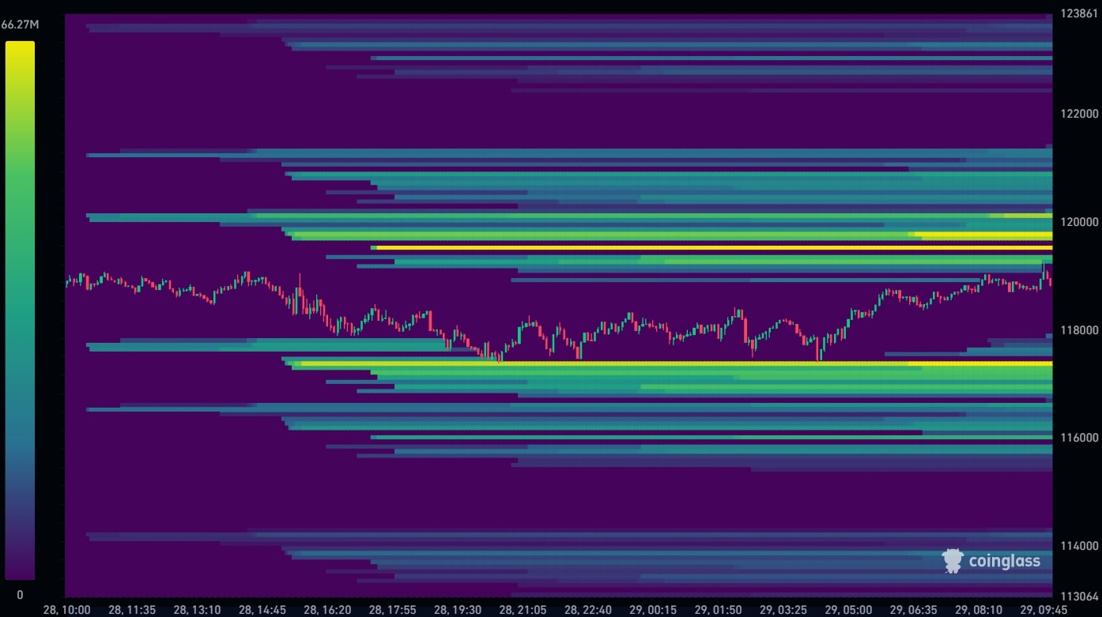Click the 29, 06:35 time label
This screenshot has height=617, width=1102.
pos(914,610)
